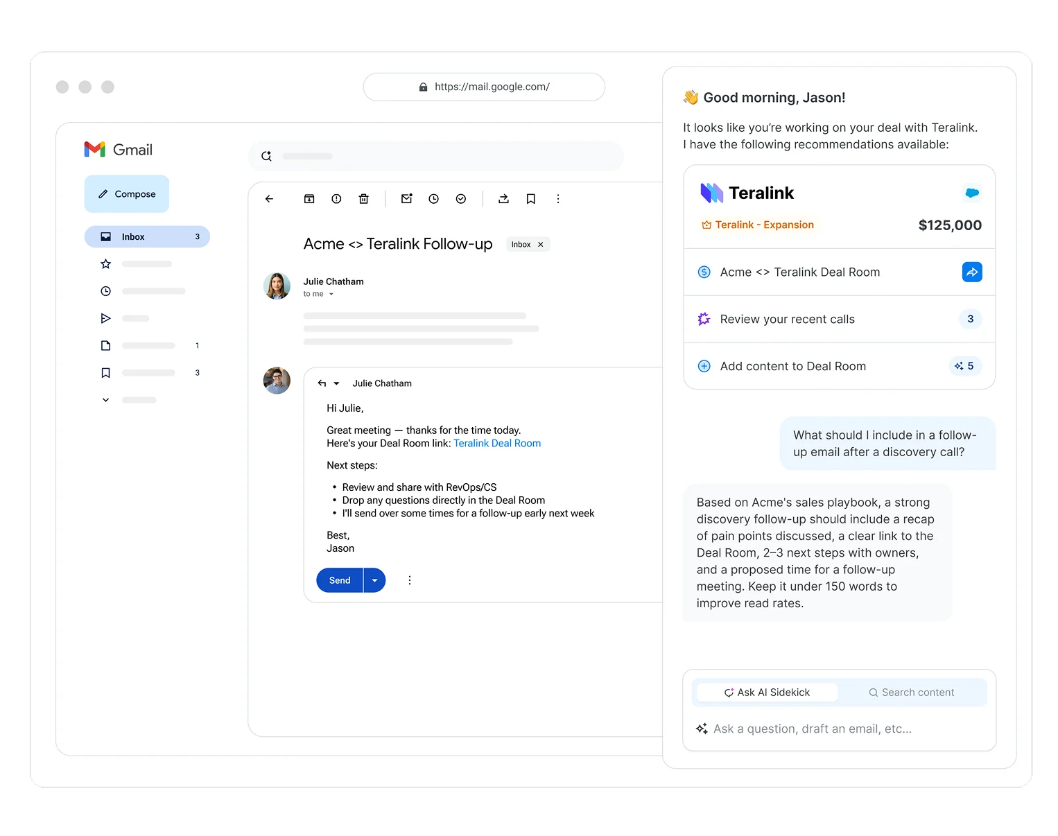Click the $125,000 deal amount

pyautogui.click(x=950, y=225)
